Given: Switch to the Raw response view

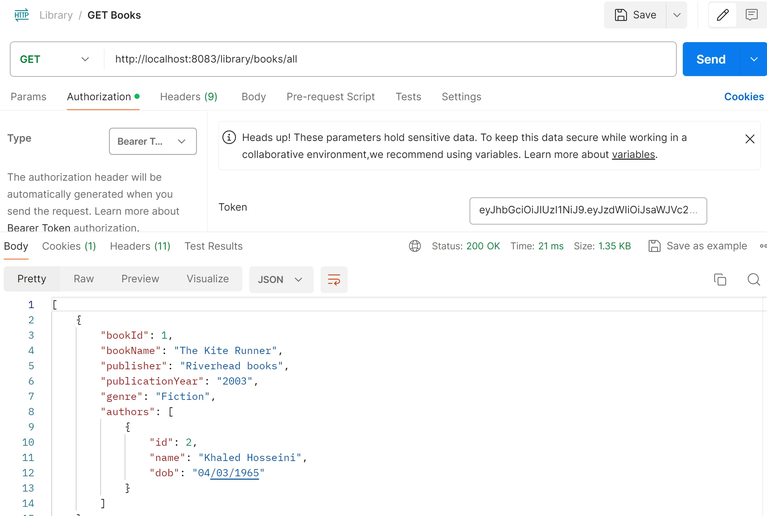Looking at the screenshot, I should coord(84,279).
